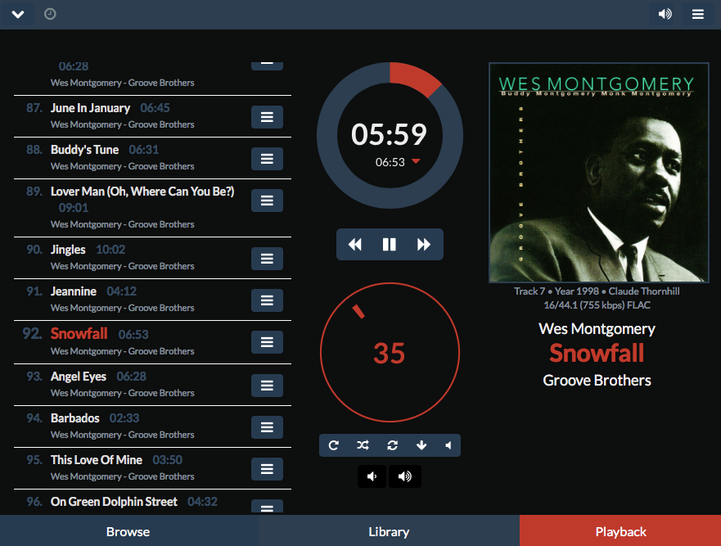Open menu for This Love Of Mine track

tap(267, 469)
